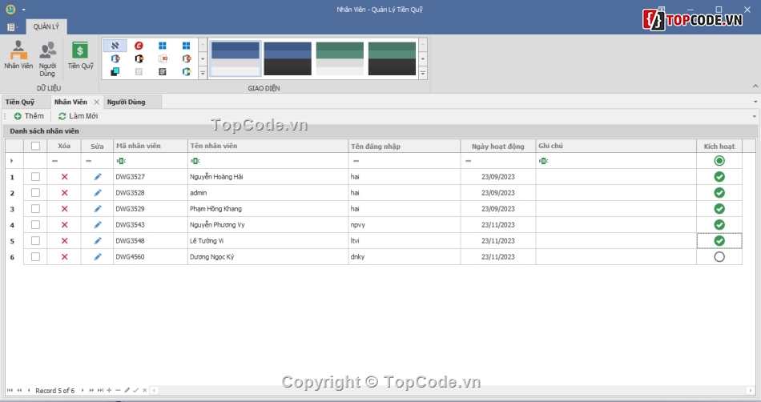The width and height of the screenshot is (761, 402).
Task: Open the Nhân Viên ribbon icon
Action: (x=18, y=56)
